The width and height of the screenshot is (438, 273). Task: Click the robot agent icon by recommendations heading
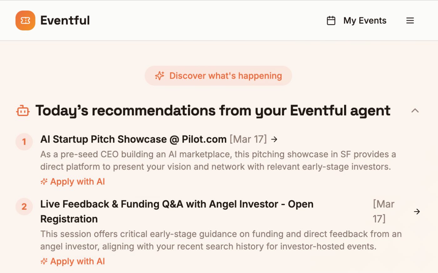click(23, 111)
